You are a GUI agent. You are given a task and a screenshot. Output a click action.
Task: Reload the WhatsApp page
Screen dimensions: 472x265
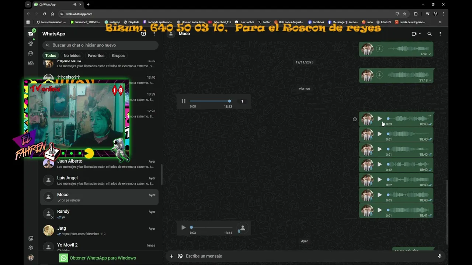[x=44, y=14]
